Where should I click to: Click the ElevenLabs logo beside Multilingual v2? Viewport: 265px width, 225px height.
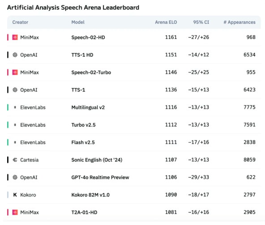[15, 107]
